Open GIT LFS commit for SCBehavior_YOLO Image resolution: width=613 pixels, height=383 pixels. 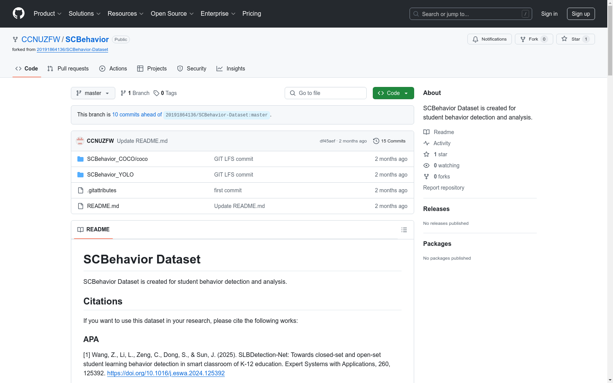(234, 175)
